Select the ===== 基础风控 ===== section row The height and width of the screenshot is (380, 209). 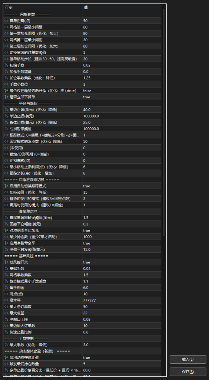tap(82, 256)
